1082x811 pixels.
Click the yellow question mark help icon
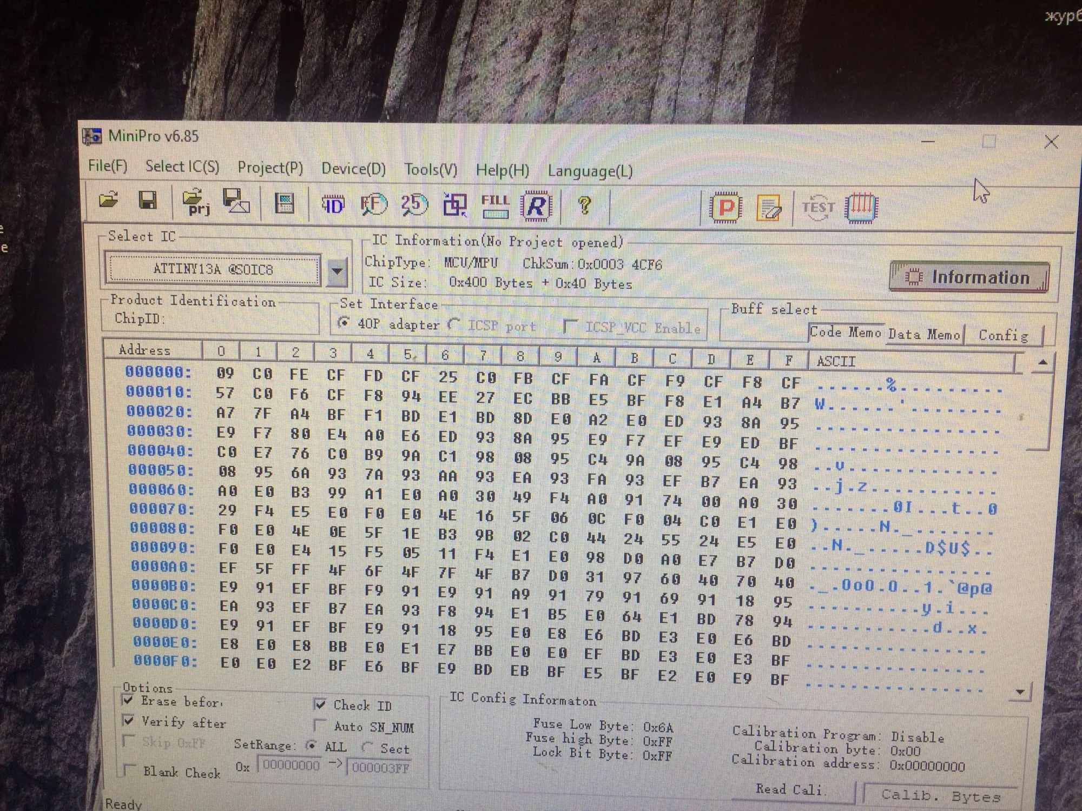(584, 206)
